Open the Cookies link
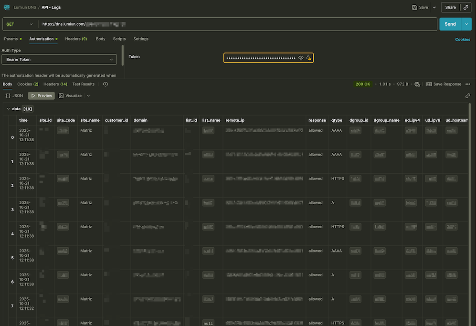Viewport: 476px width, 326px height. point(462,40)
